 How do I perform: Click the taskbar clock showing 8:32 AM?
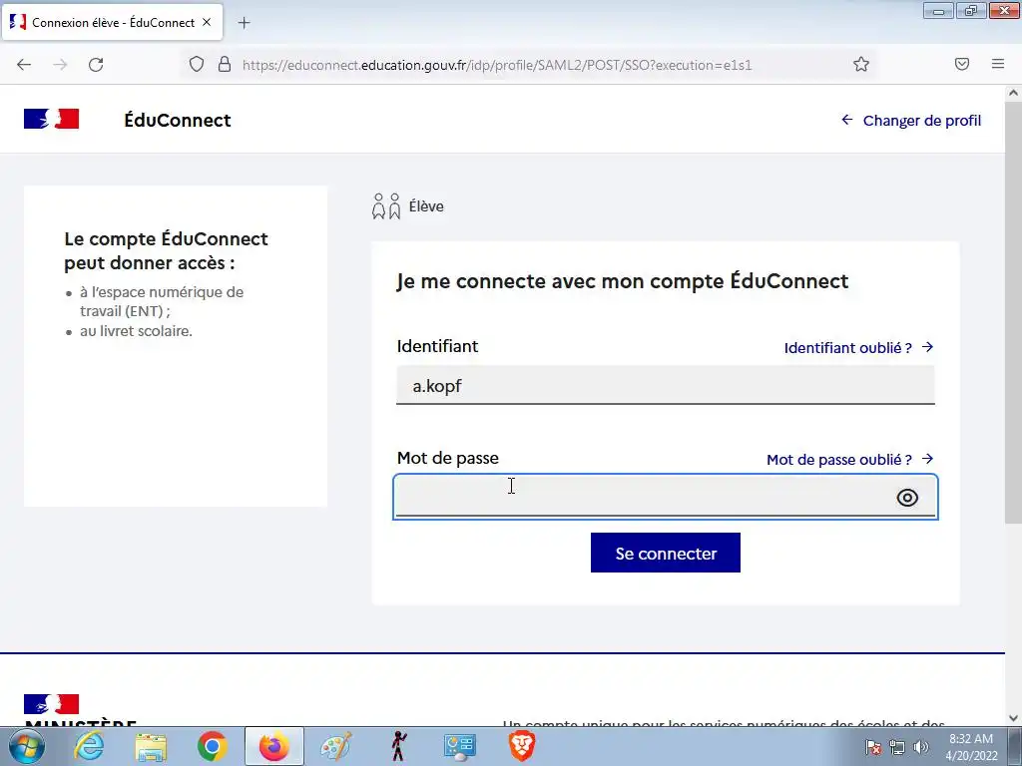971,747
